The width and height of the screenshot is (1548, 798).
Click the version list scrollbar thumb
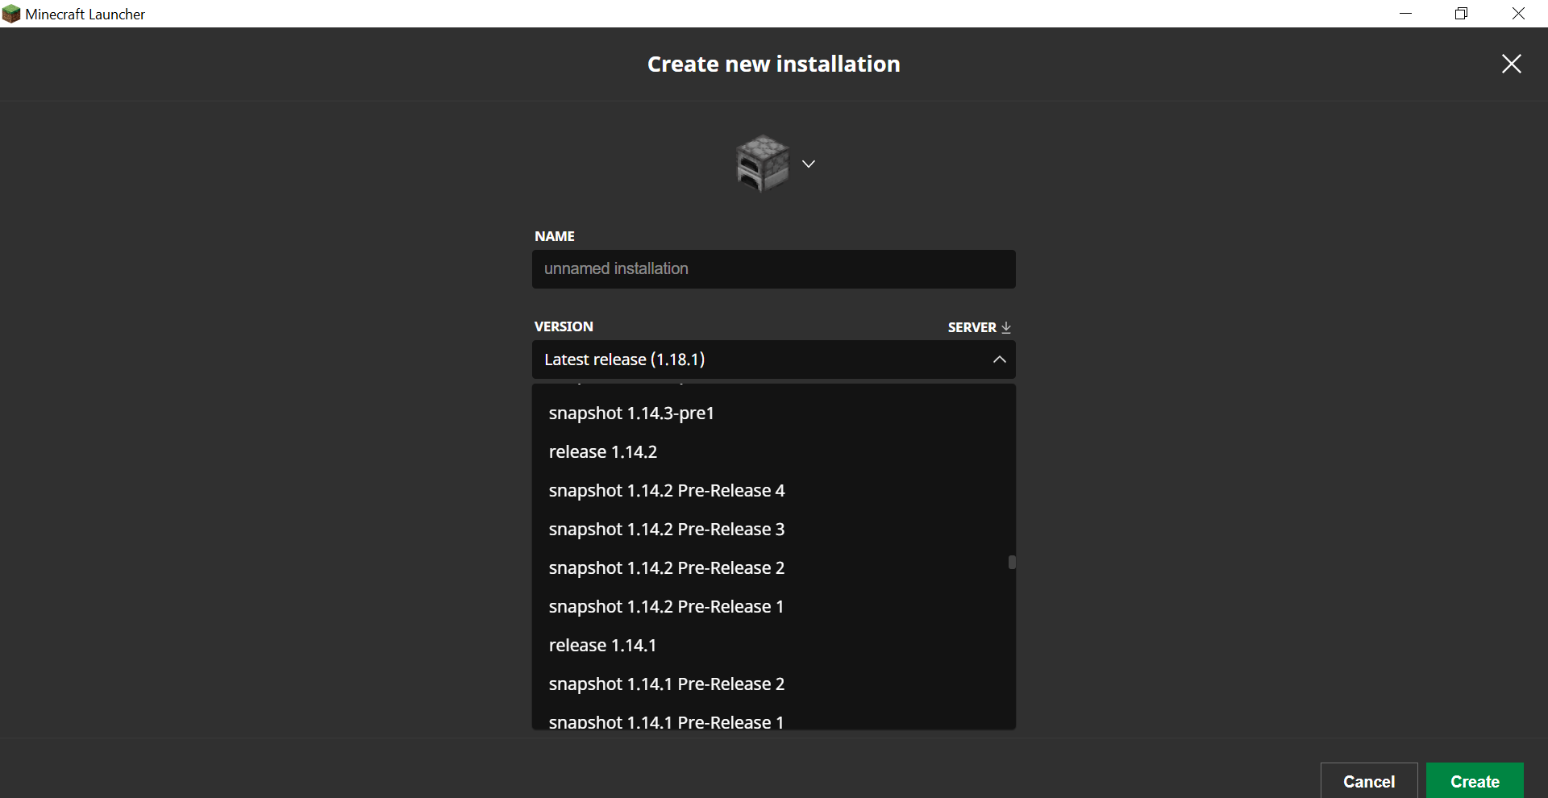click(1012, 562)
